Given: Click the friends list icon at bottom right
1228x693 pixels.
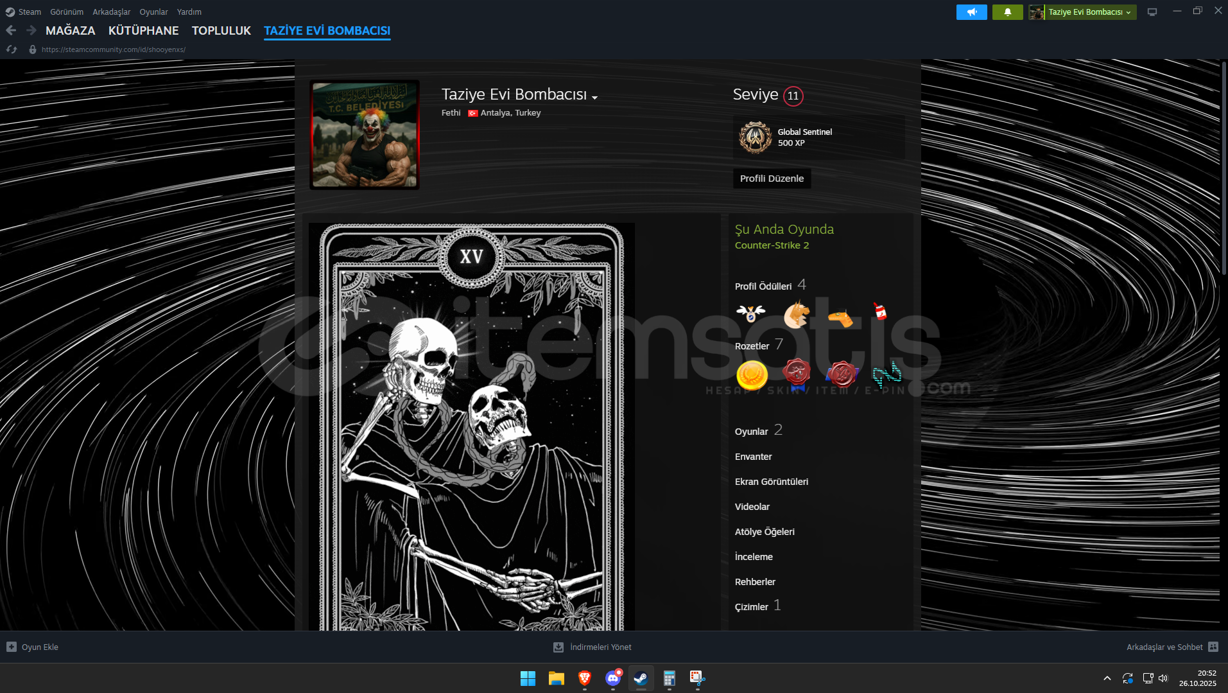Looking at the screenshot, I should point(1213,647).
